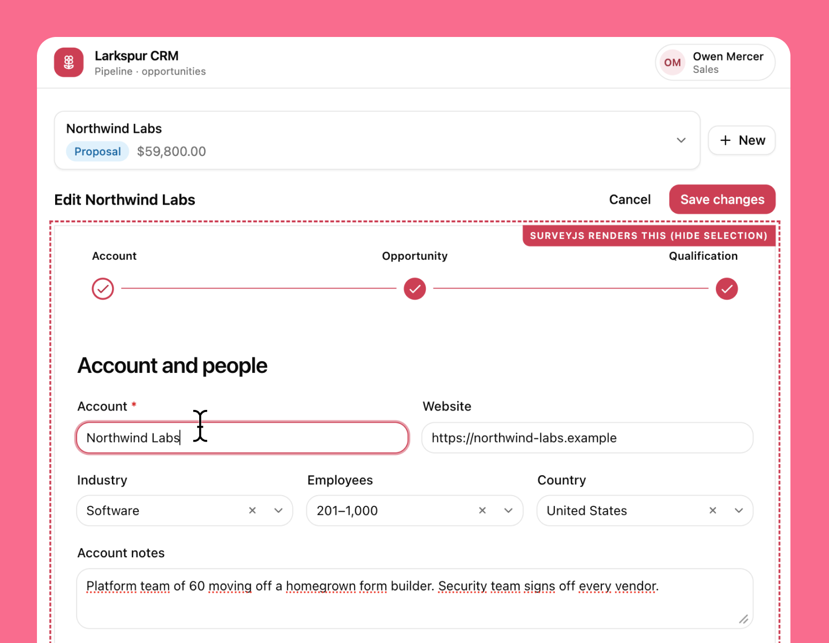
Task: Jump to the Qualification step checkmark
Action: (727, 289)
